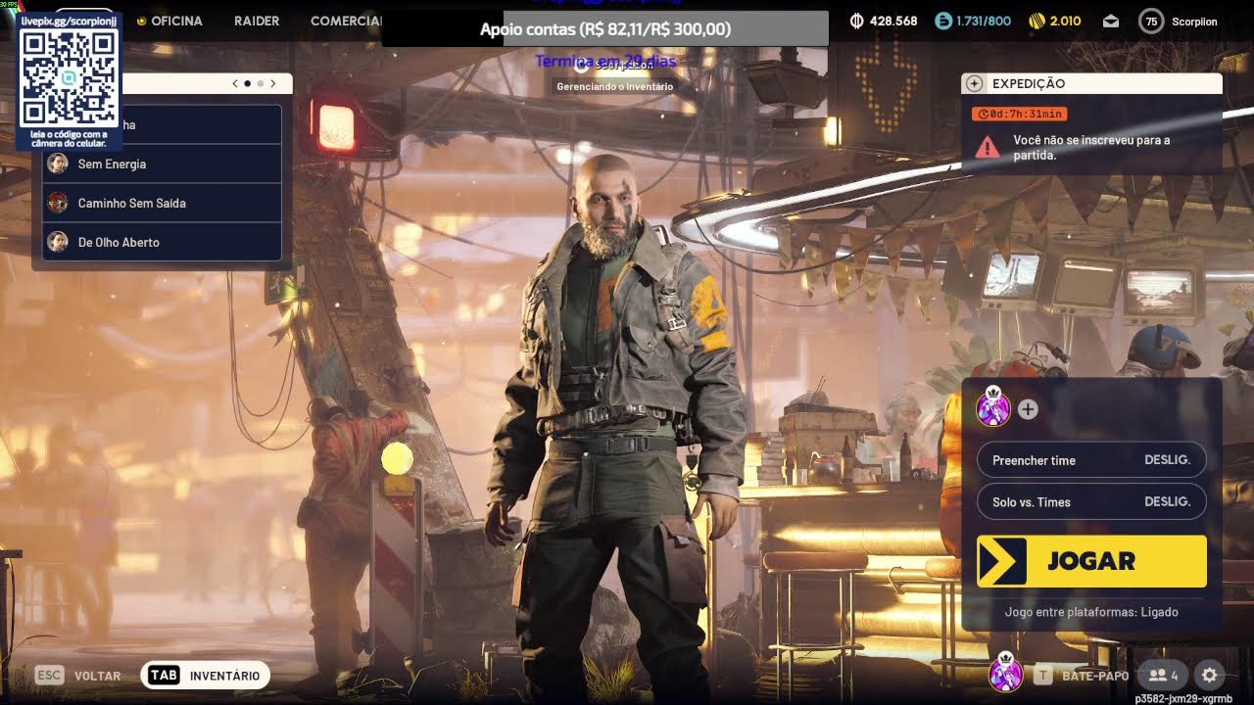Click the Caminho Sem Saída quest portrait
Screen dimensions: 1254x705
58,203
